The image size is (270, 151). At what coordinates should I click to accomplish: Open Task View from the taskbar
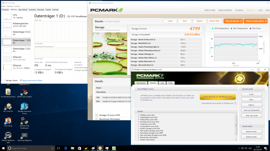point(58,148)
